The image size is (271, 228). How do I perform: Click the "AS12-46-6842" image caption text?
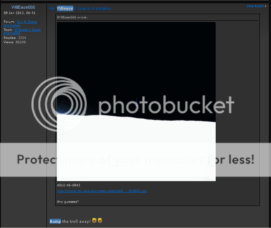[x=69, y=185]
